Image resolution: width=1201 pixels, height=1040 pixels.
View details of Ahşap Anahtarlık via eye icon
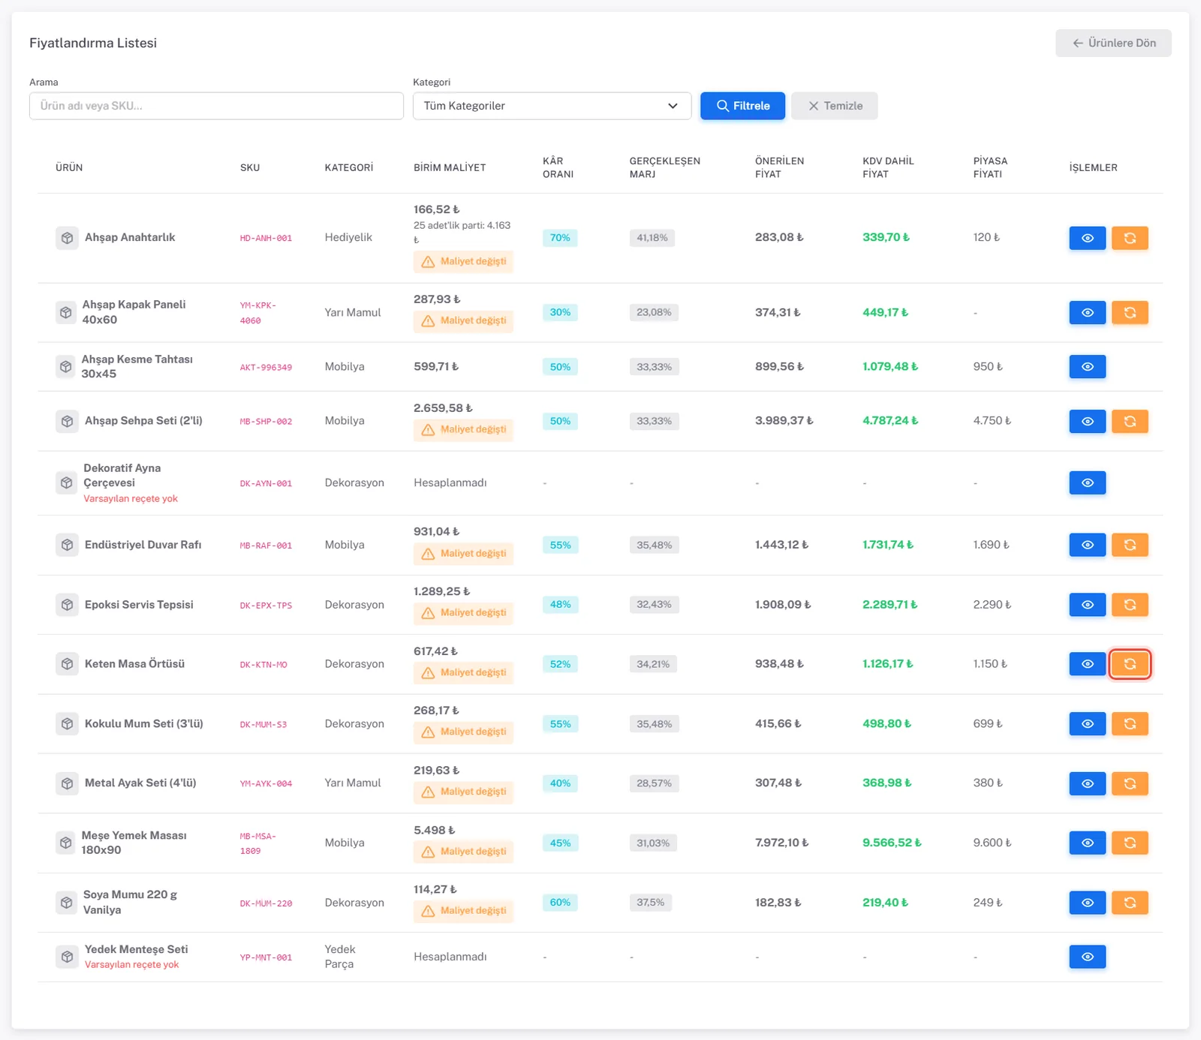click(1087, 238)
